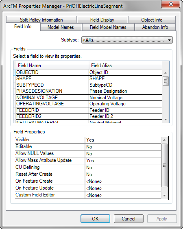Viewport: 183px width, 229px height.
Task: Close the ArcFM Properties Manager window
Action: pos(170,4)
